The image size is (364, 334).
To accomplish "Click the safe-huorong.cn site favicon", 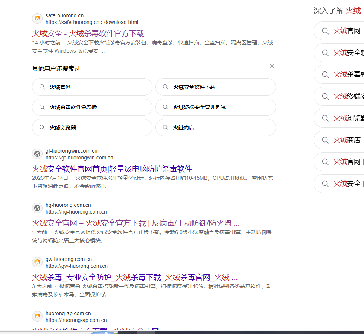I will 37,18.
